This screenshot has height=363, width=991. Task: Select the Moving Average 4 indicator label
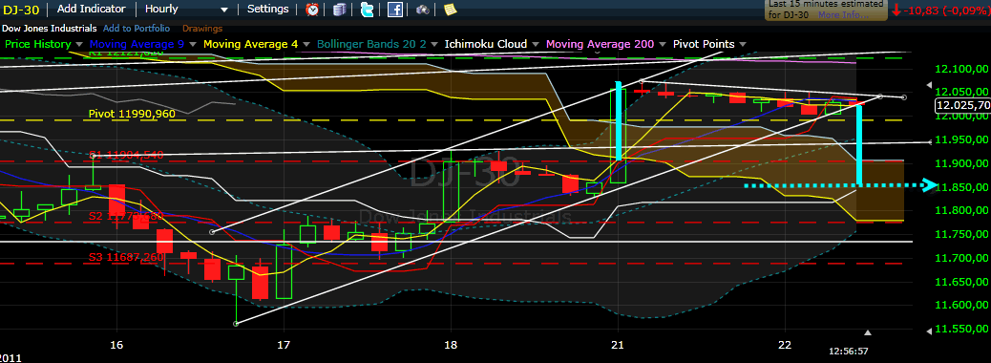click(251, 44)
